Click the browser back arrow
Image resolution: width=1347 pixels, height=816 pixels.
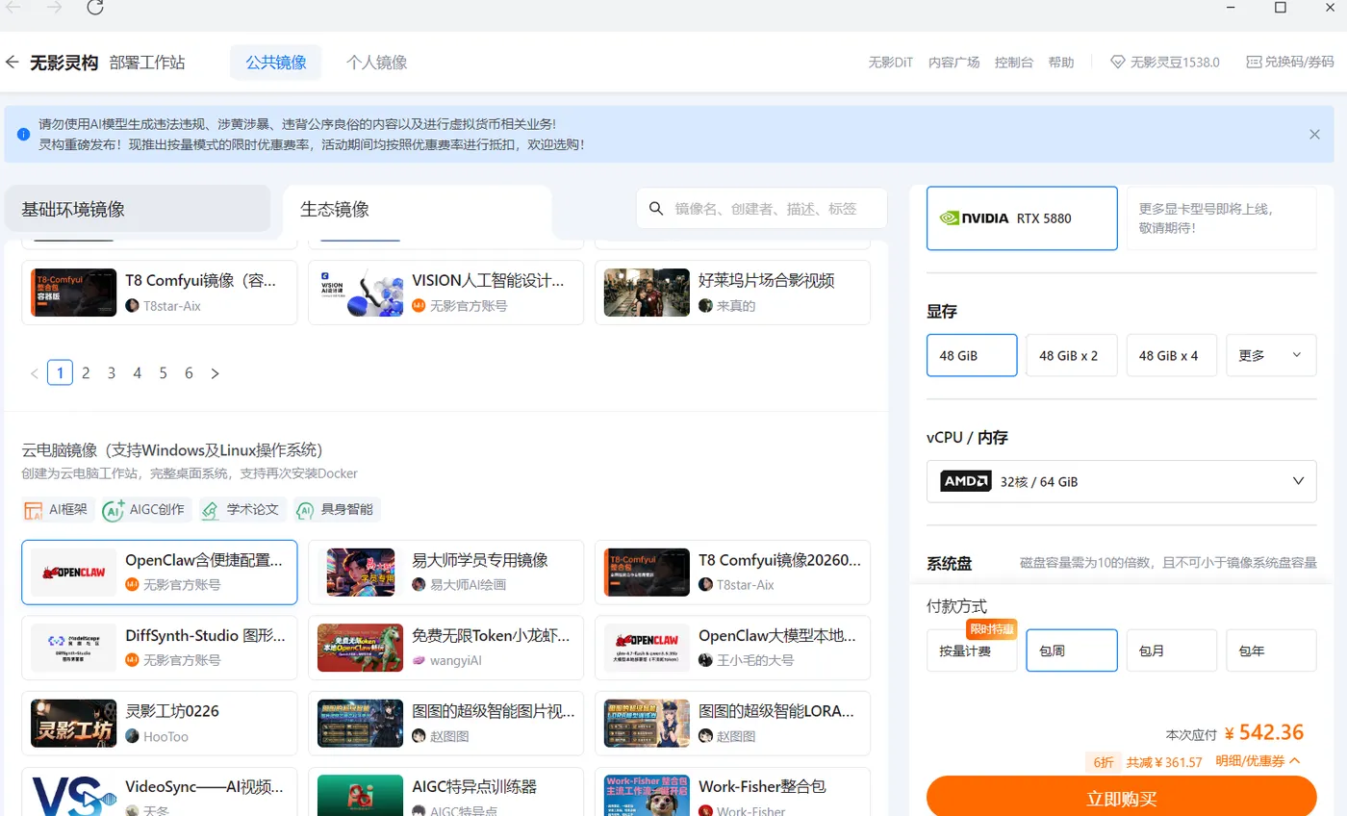pyautogui.click(x=13, y=8)
